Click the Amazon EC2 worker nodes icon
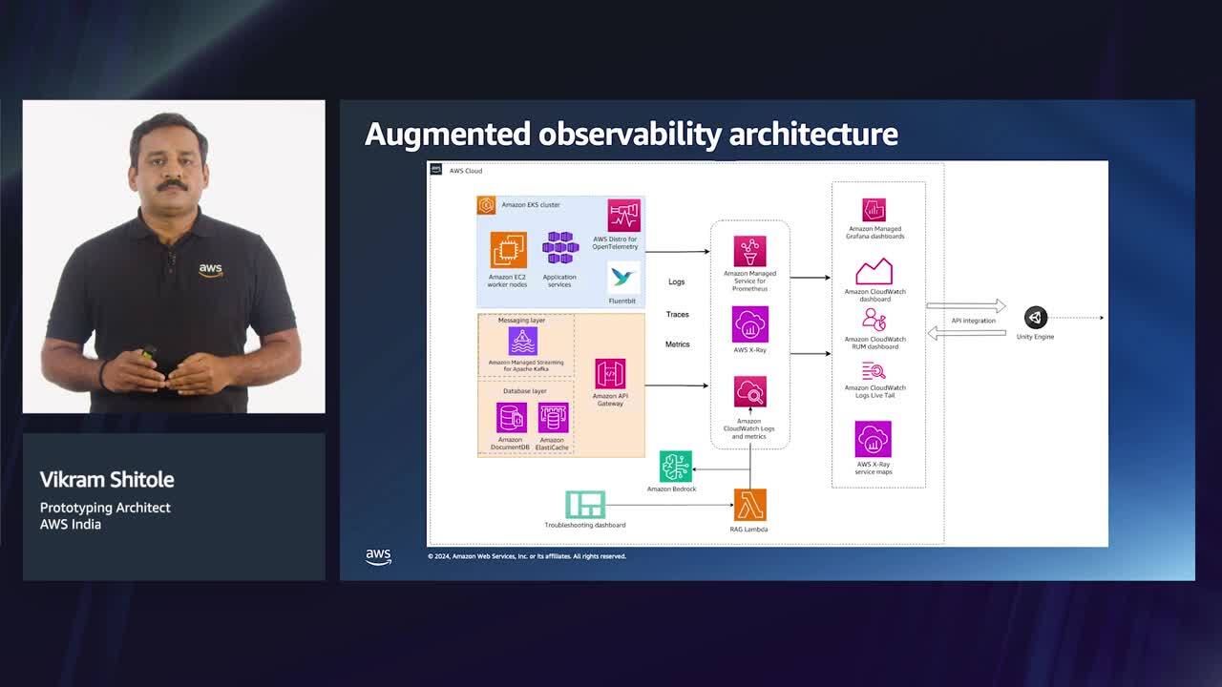The height and width of the screenshot is (687, 1222). pyautogui.click(x=508, y=250)
